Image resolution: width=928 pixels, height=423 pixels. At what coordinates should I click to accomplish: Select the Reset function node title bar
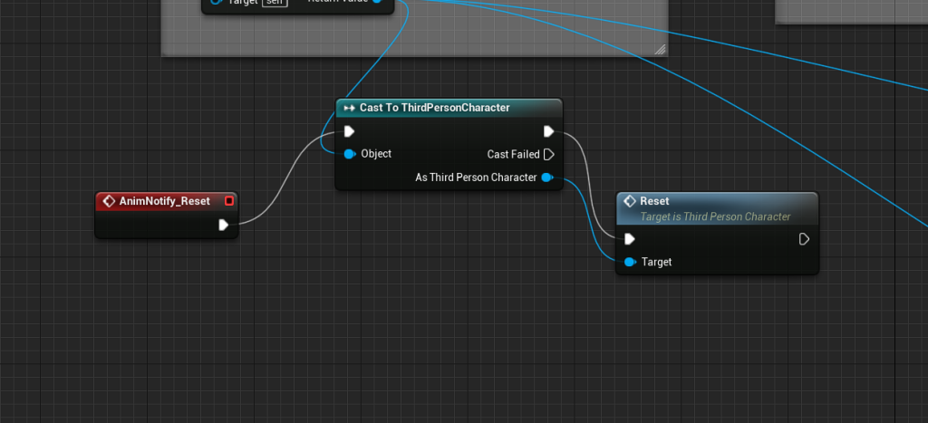click(x=716, y=201)
